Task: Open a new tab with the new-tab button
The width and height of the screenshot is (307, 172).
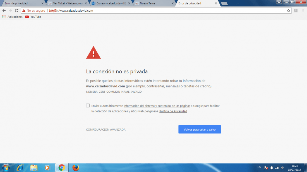Action: click(224, 4)
